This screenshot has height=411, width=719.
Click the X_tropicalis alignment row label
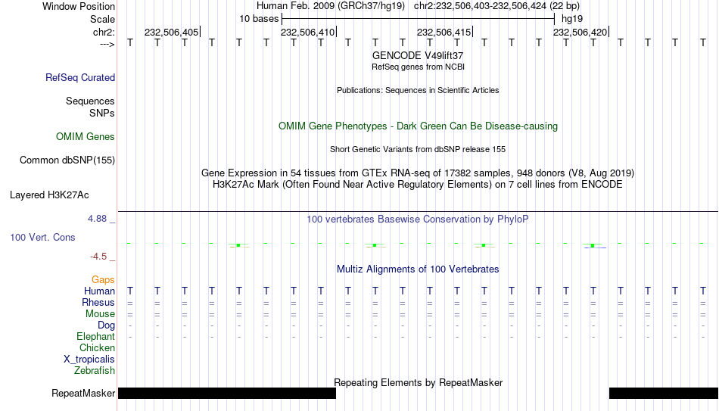[89, 360]
